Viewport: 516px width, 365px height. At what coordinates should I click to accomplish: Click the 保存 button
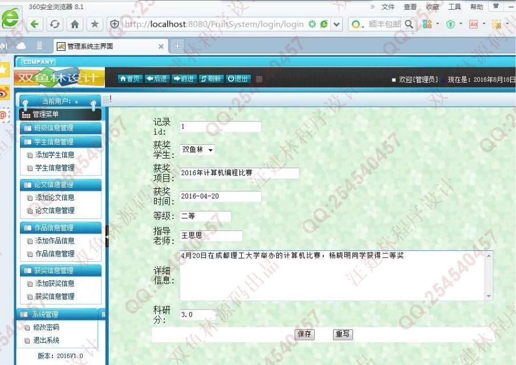pyautogui.click(x=304, y=334)
